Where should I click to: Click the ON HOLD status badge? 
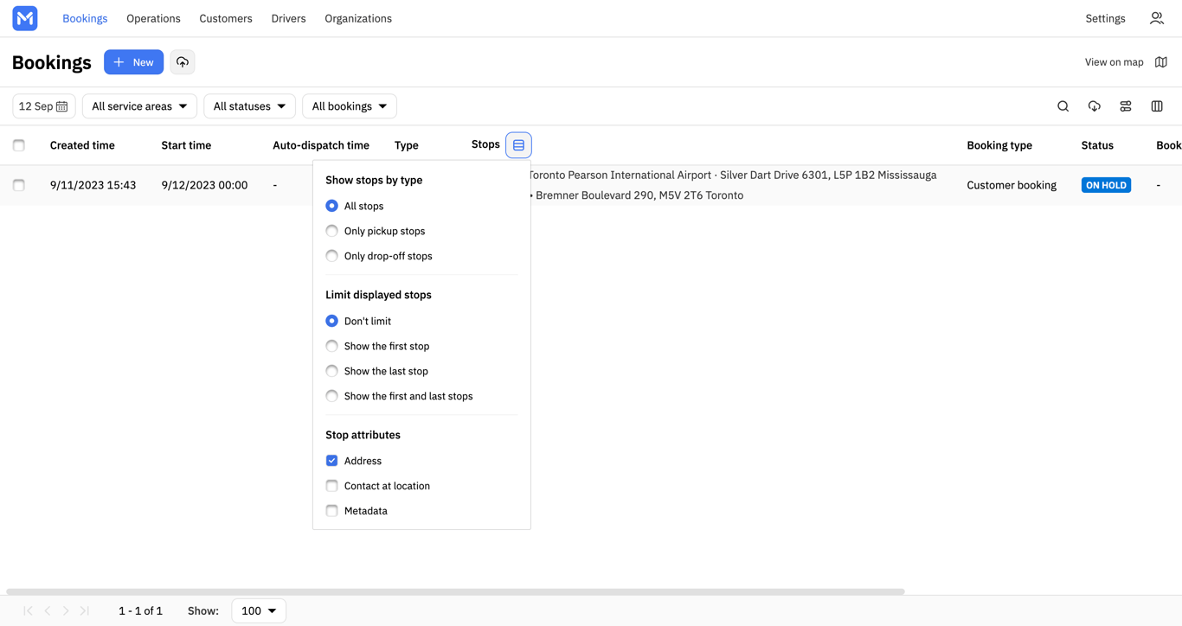[x=1106, y=185]
